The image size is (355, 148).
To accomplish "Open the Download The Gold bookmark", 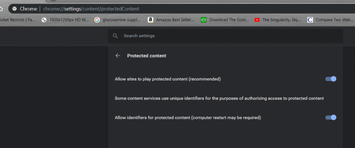I will (x=225, y=20).
